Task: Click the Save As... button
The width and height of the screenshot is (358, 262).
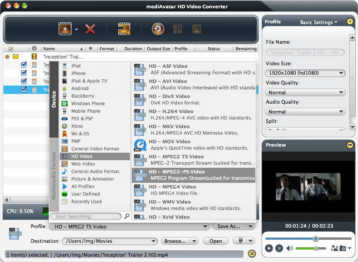Action: (x=229, y=227)
